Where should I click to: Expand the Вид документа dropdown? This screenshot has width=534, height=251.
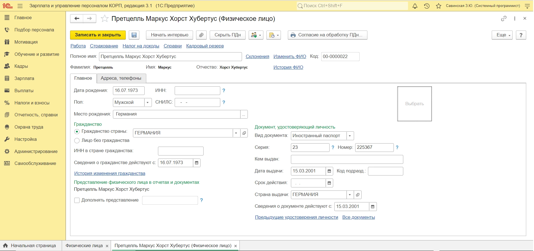[x=350, y=136]
